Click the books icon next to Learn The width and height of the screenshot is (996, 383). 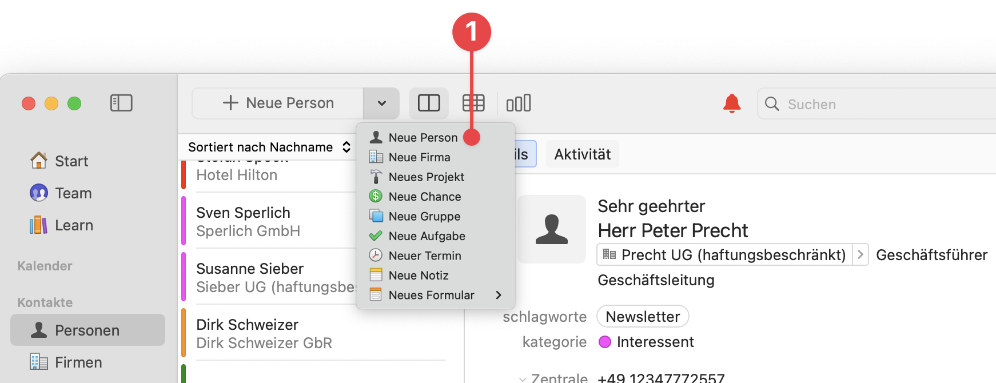tap(39, 225)
